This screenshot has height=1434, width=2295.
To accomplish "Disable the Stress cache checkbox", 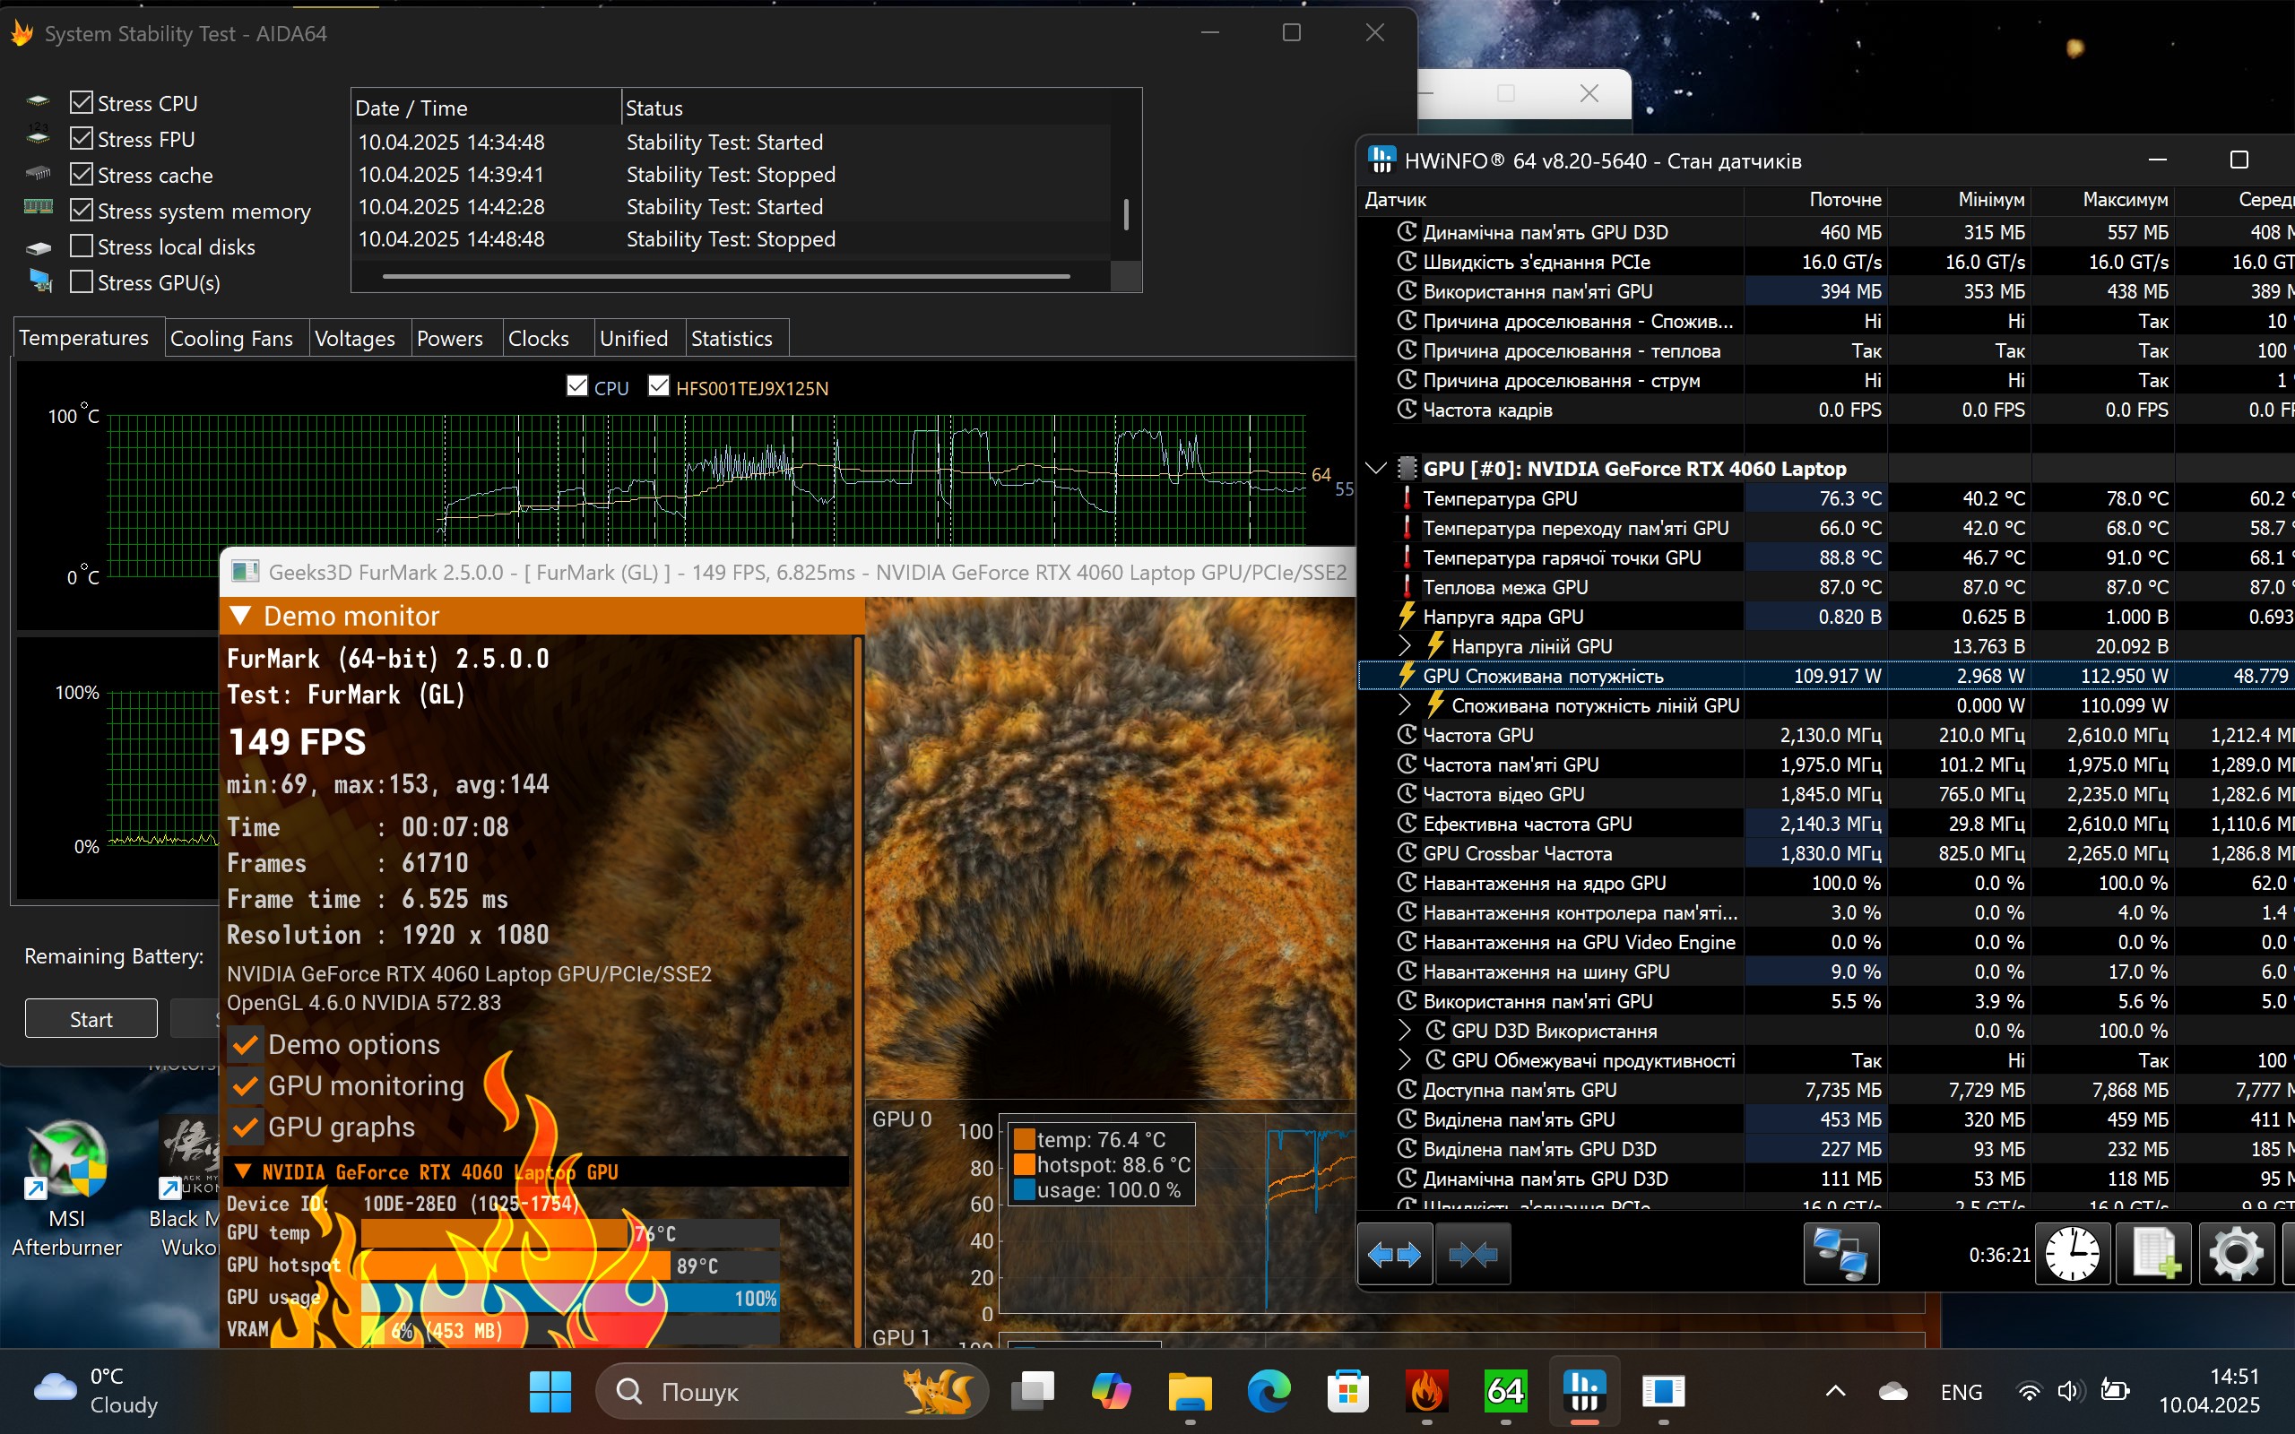I will click(x=82, y=174).
